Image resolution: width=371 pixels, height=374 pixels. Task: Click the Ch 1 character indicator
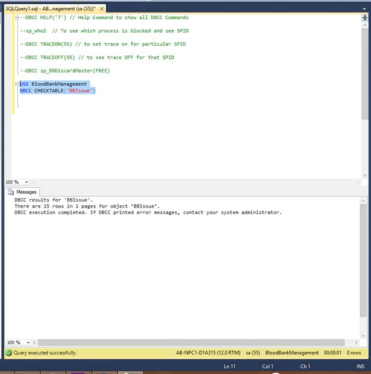pos(305,366)
